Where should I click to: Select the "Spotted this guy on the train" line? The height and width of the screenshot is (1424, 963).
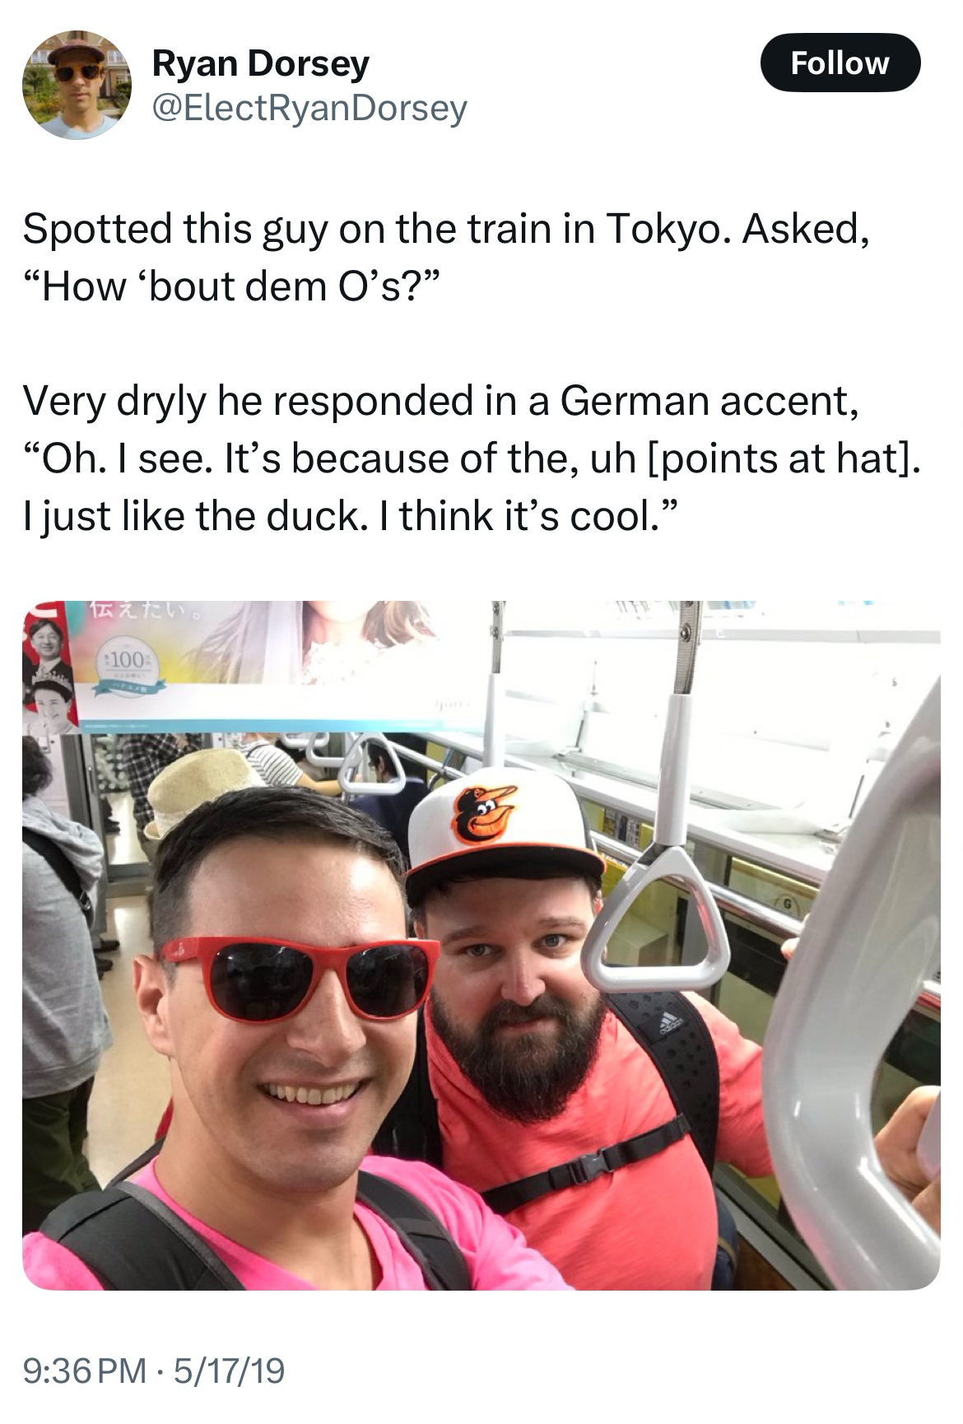coord(446,229)
